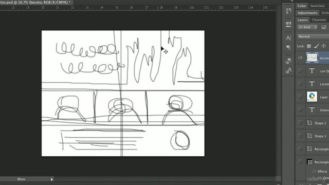Open the History panel icon
This screenshot has width=329, height=185.
pyautogui.click(x=288, y=10)
